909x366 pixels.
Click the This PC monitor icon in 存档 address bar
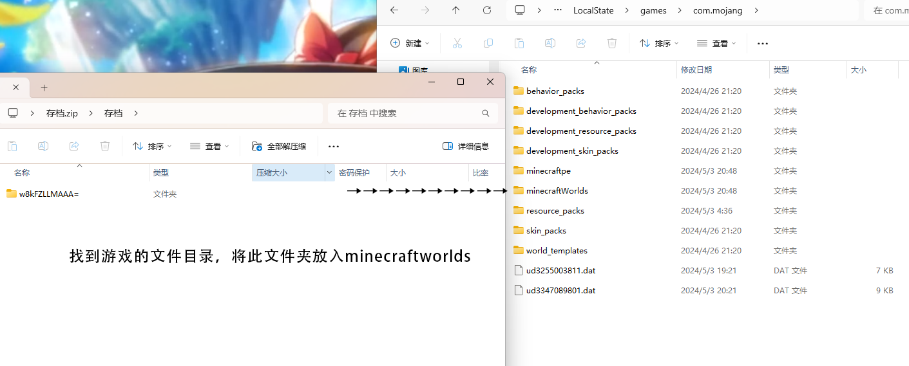pos(13,113)
